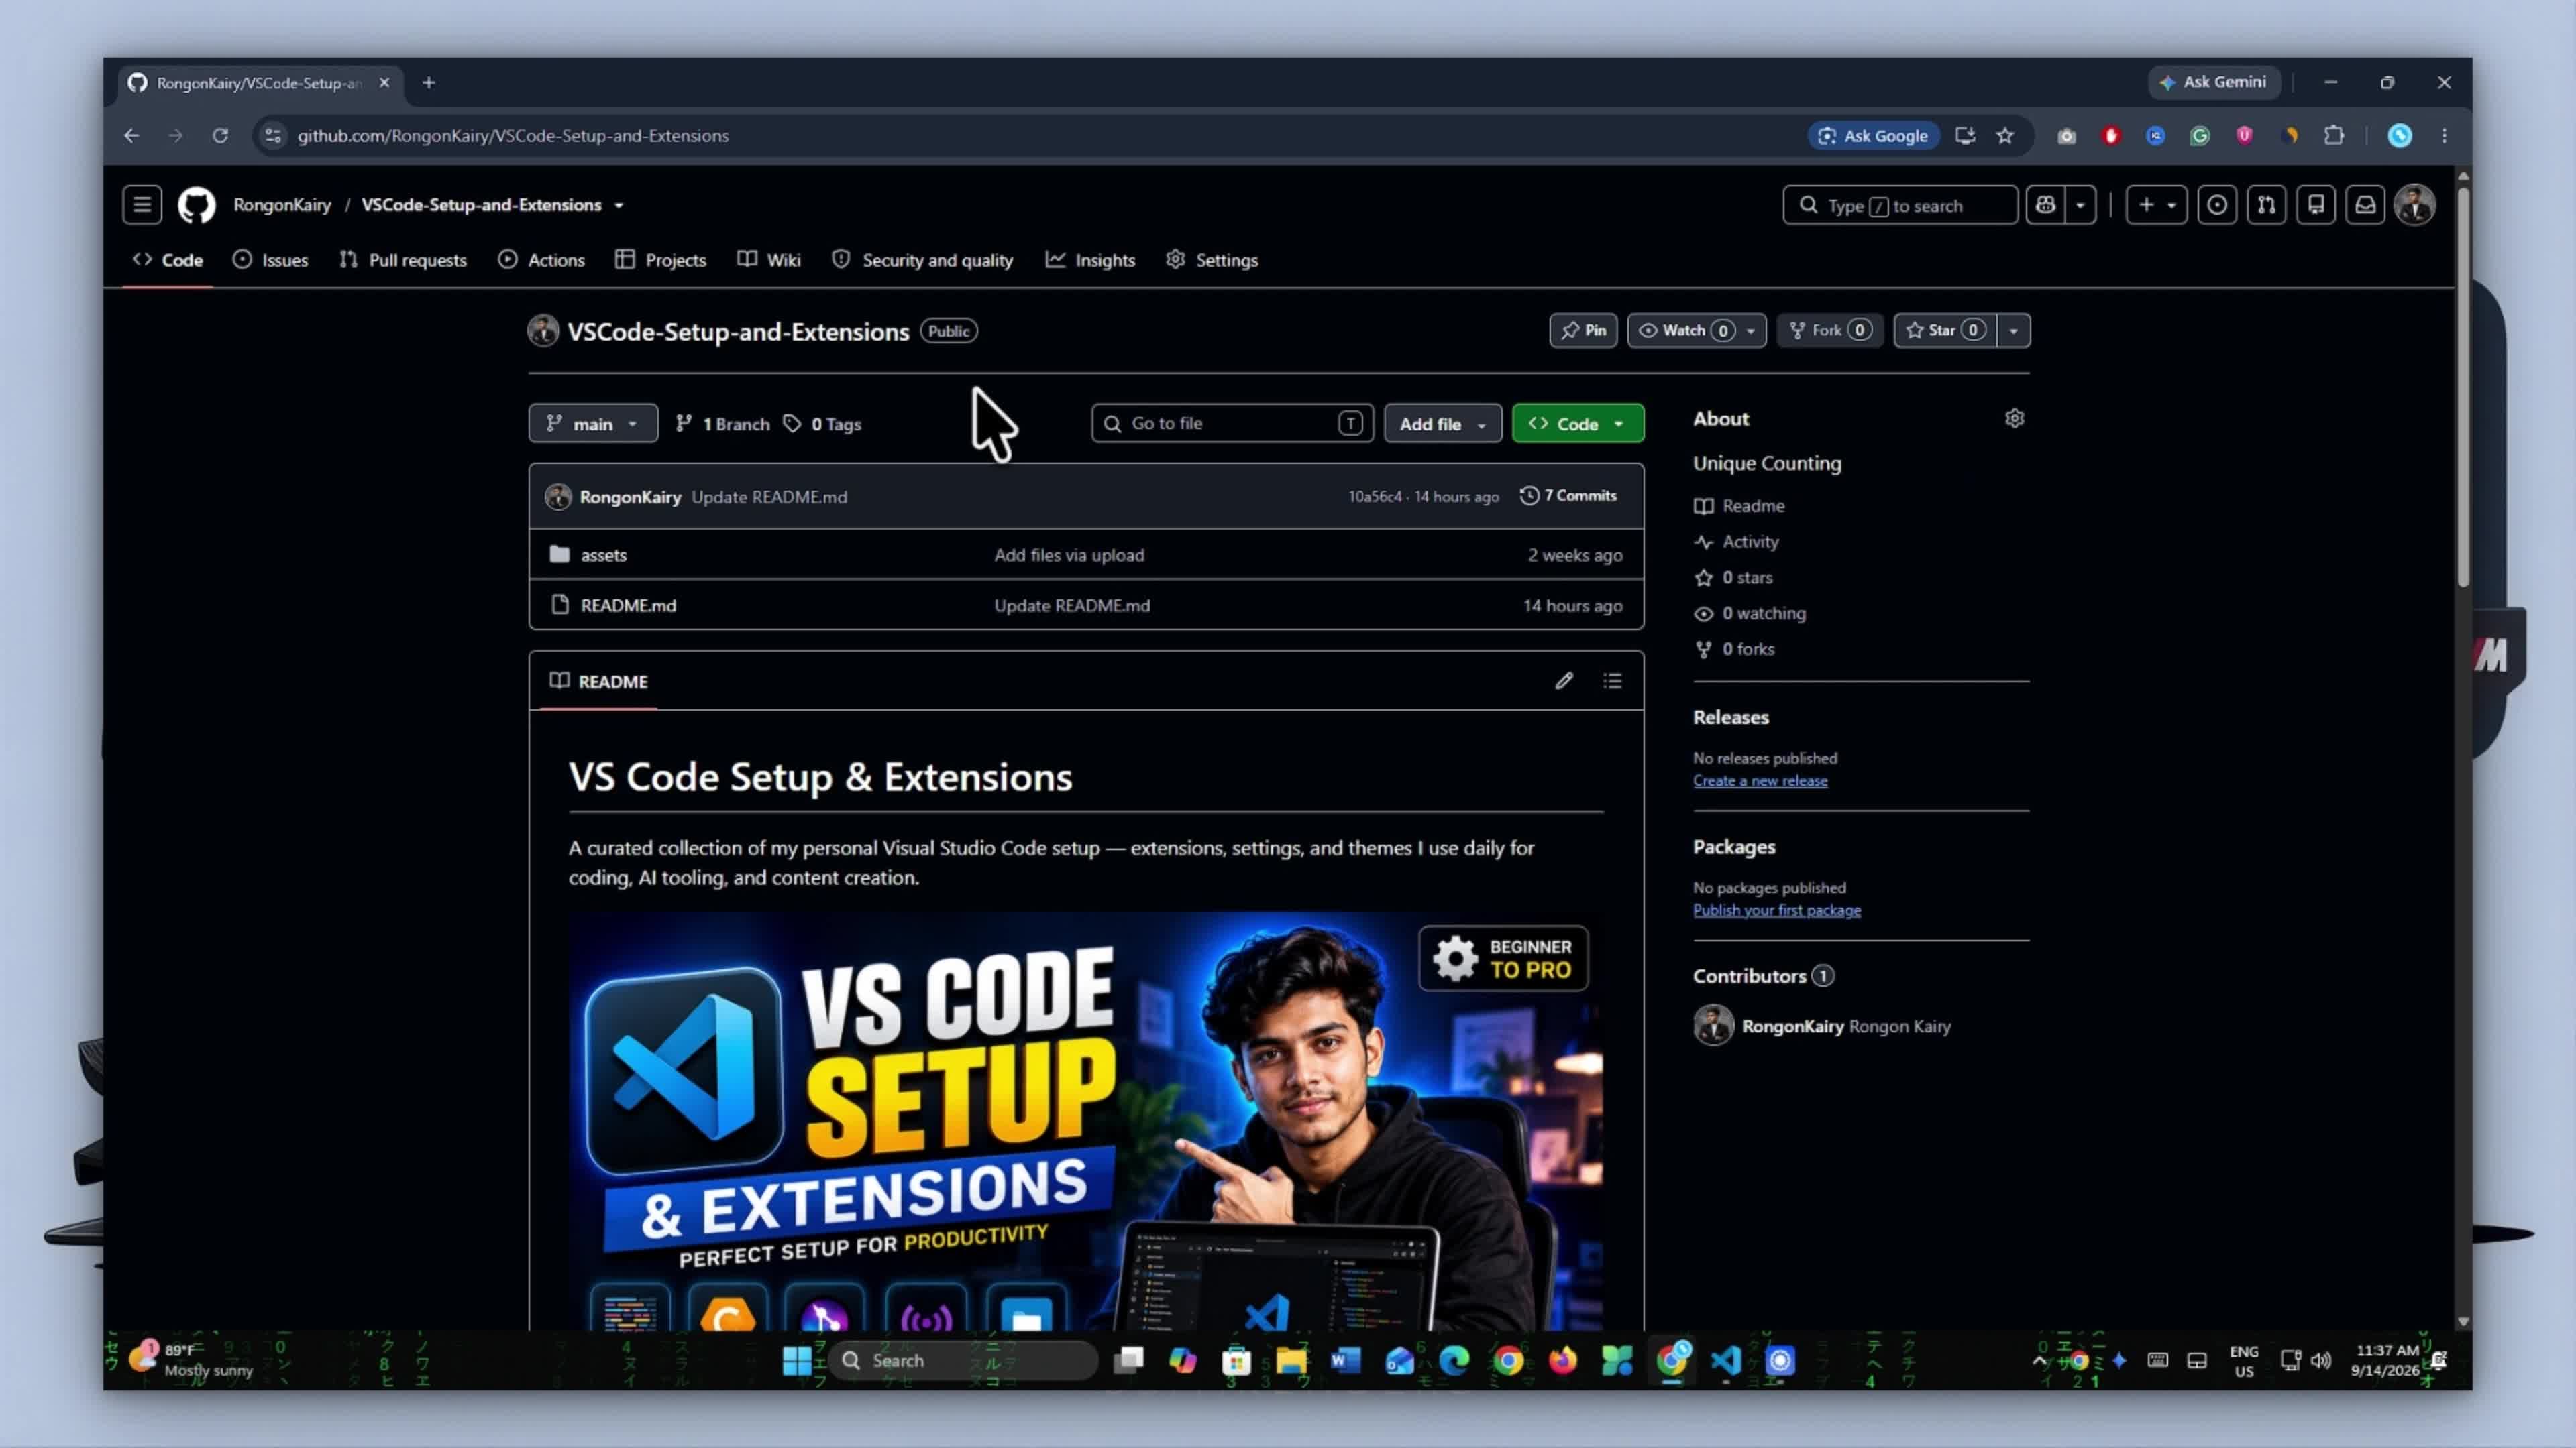Watch this repository
The image size is (2576, 1448).
tap(1685, 330)
